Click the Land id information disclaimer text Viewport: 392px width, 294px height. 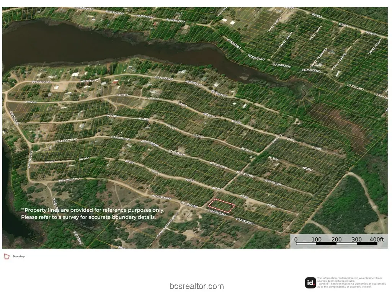coord(351,283)
